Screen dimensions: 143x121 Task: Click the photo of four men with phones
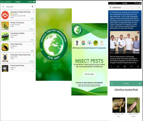pyautogui.click(x=125, y=42)
